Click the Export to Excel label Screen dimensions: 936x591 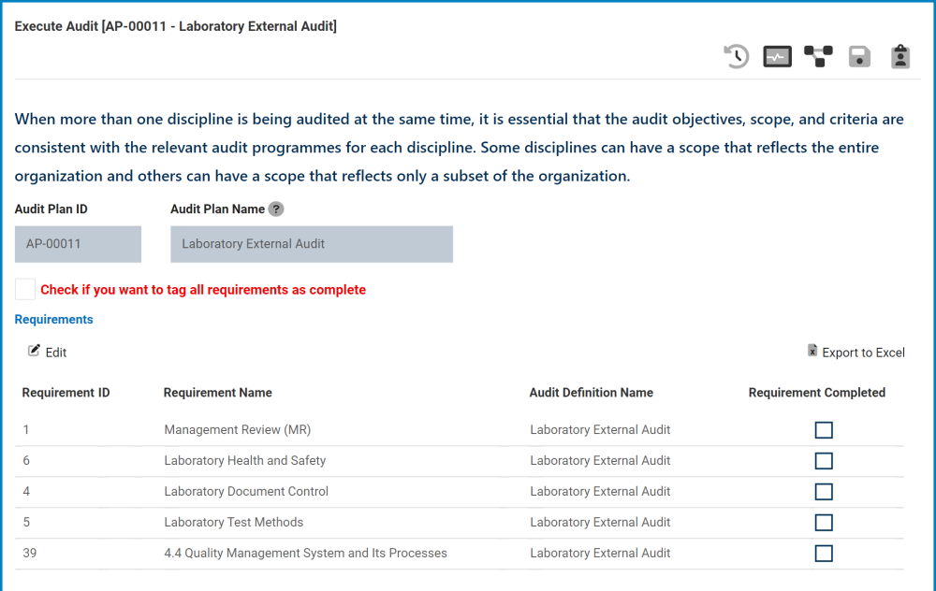pos(864,353)
